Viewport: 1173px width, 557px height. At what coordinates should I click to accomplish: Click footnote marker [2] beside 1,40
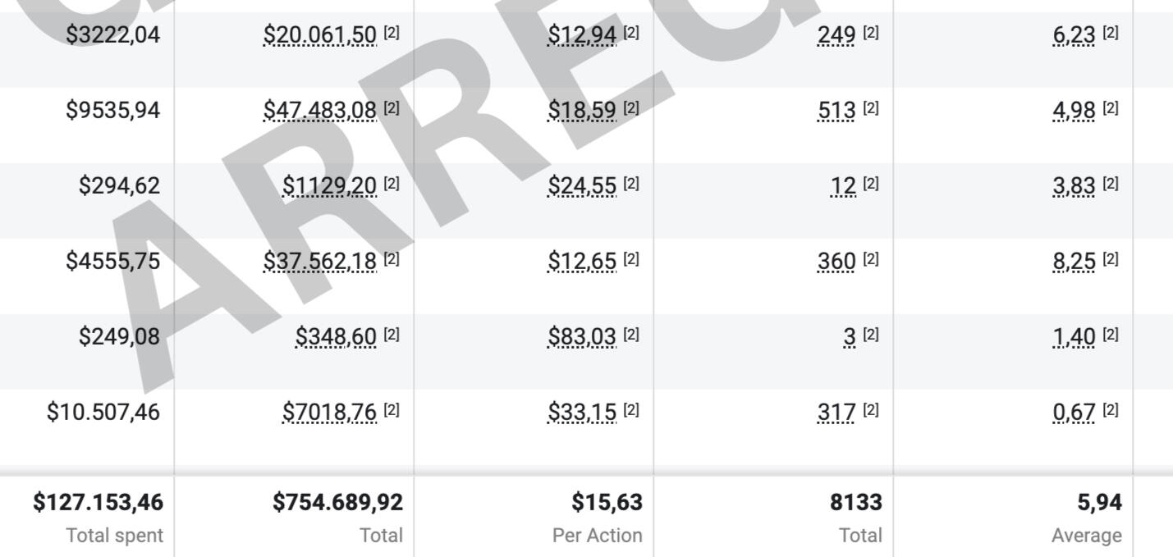[1111, 335]
